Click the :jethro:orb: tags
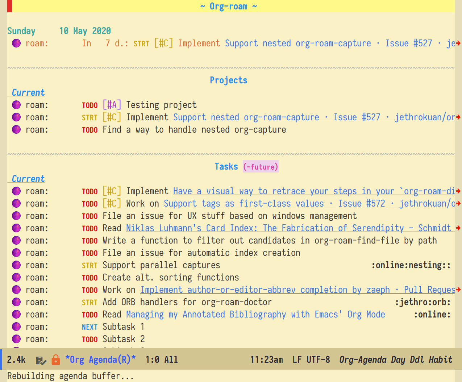The height and width of the screenshot is (382, 462). pos(423,302)
